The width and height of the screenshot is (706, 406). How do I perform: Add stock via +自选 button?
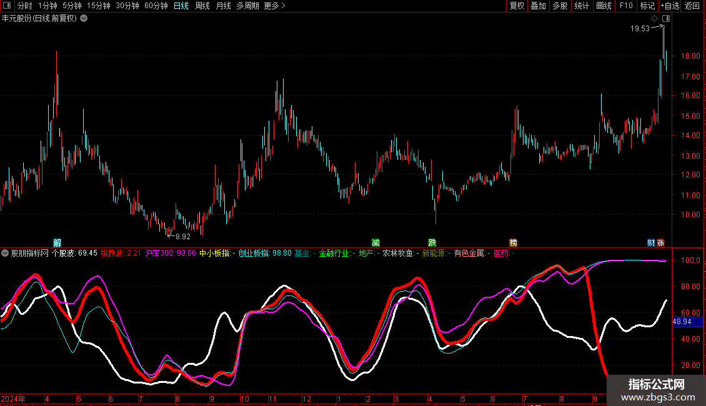click(669, 6)
